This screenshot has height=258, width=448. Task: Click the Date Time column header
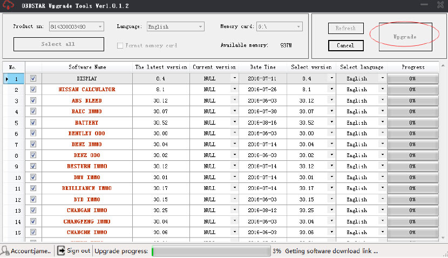[x=263, y=67]
